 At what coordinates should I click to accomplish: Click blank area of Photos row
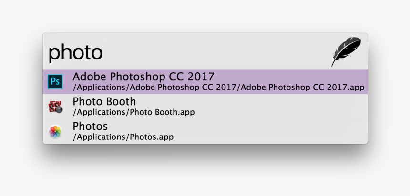(269, 131)
